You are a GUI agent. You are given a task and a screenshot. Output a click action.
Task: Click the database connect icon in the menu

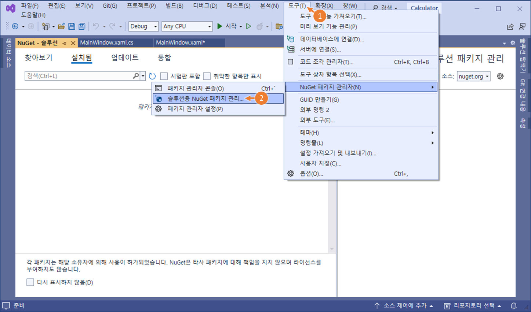(x=291, y=39)
